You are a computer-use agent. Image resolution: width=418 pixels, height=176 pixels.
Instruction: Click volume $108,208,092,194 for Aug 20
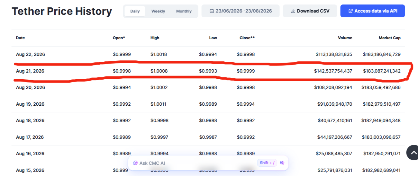pyautogui.click(x=333, y=87)
